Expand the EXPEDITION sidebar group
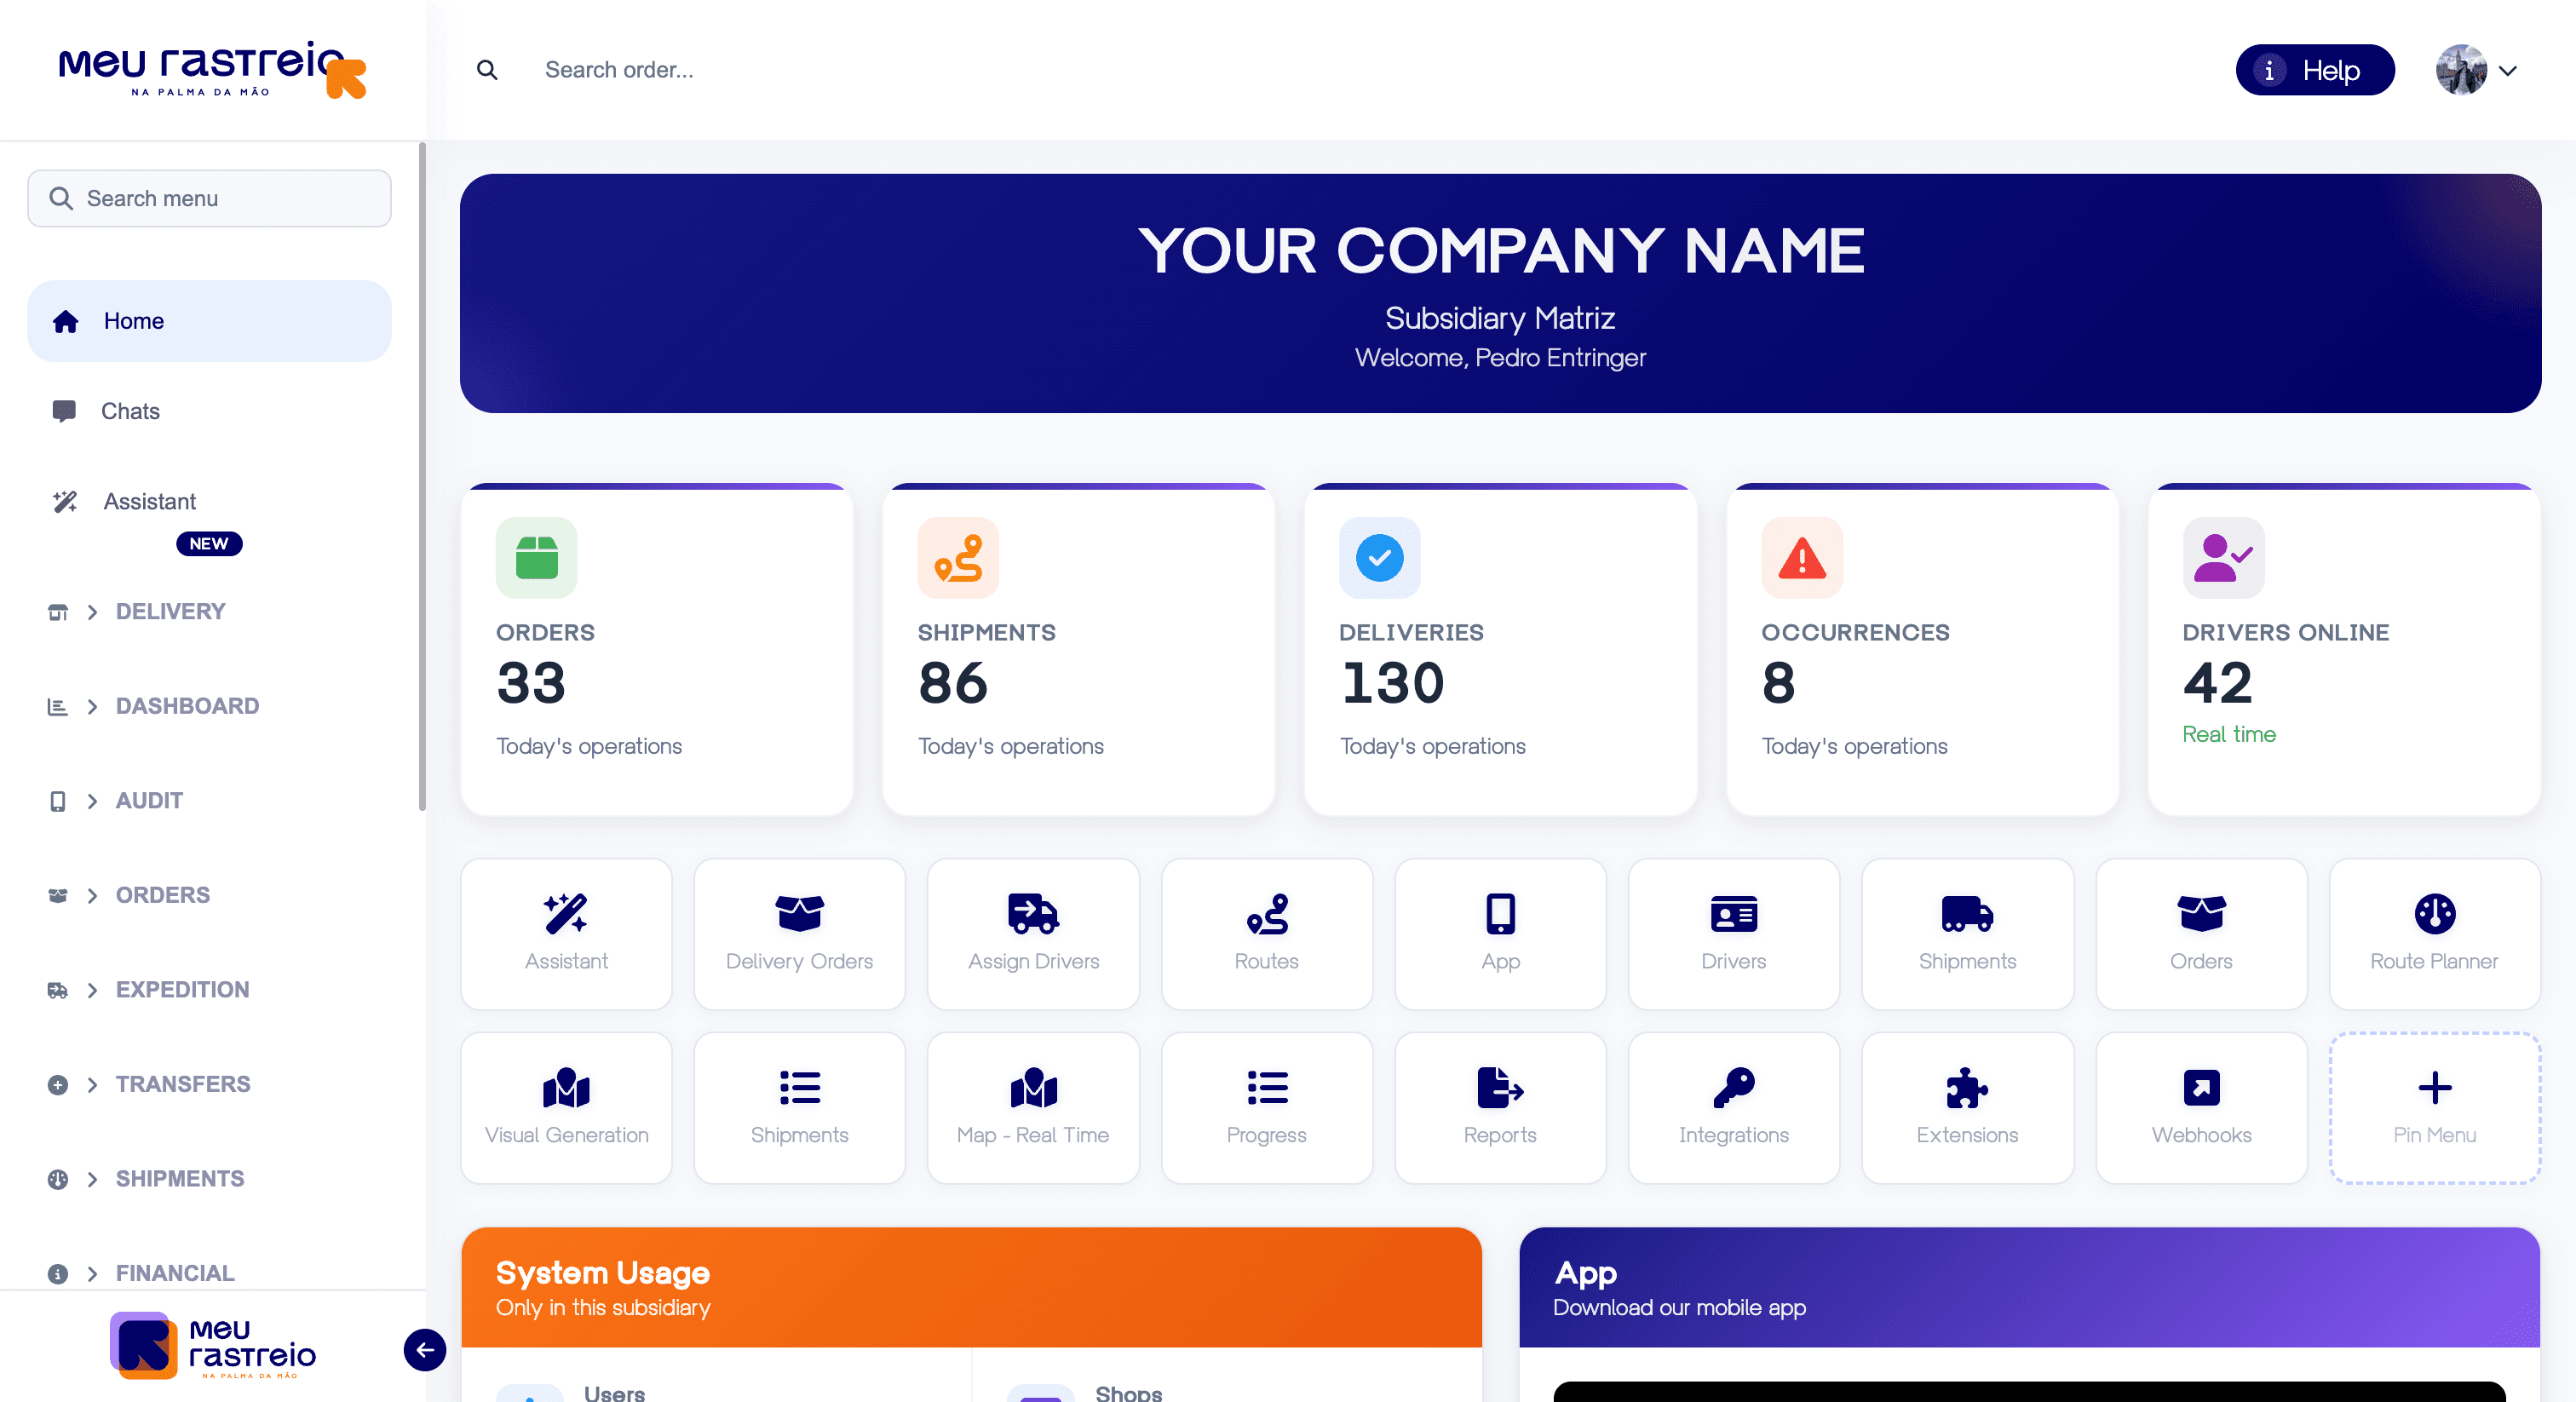Screen dimensions: 2576x1402 click(x=182, y=989)
